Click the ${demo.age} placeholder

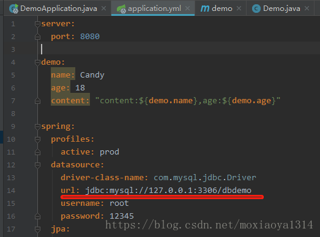pyautogui.click(x=249, y=101)
